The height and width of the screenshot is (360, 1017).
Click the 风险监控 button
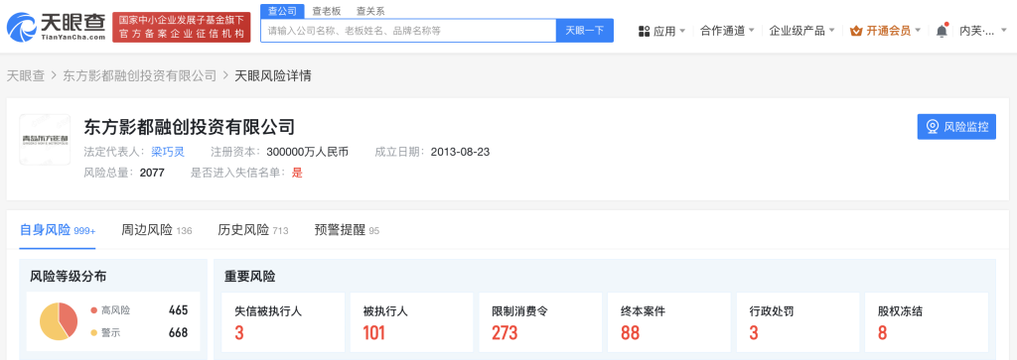click(x=956, y=126)
